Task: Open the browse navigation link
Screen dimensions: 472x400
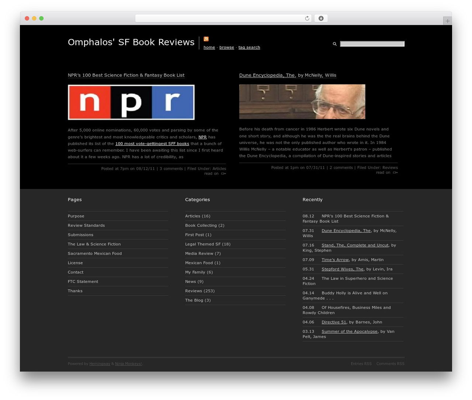Action: [227, 47]
